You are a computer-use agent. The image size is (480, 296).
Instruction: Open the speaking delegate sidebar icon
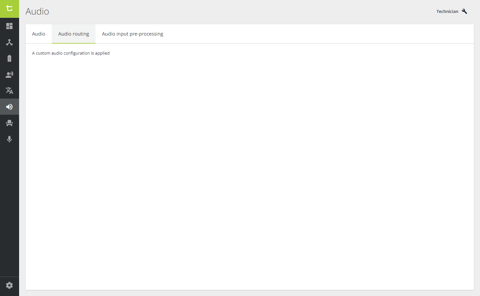point(9,74)
